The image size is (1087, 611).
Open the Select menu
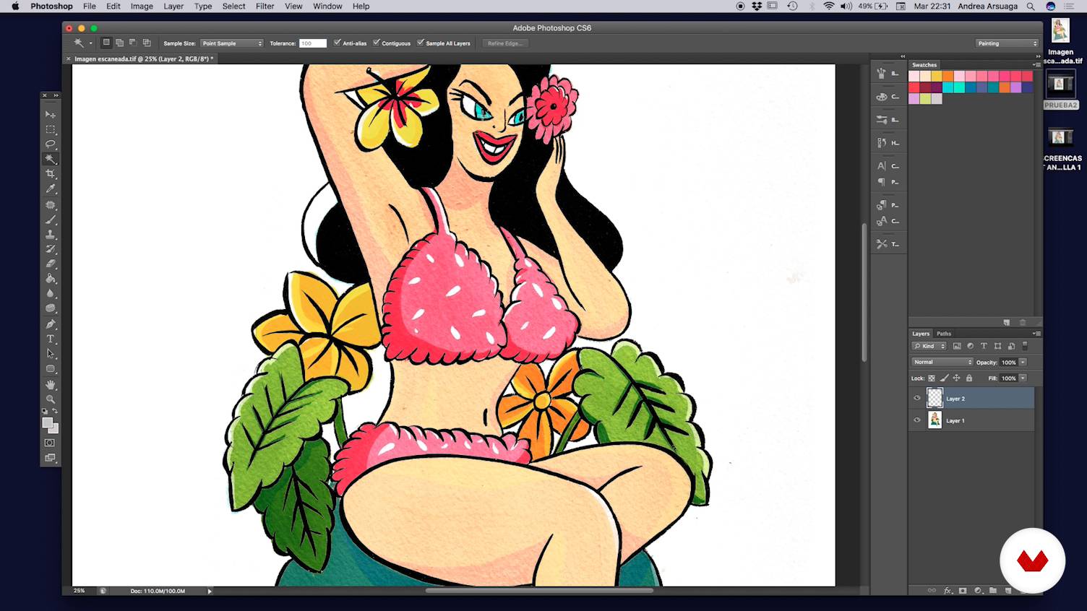(x=233, y=6)
